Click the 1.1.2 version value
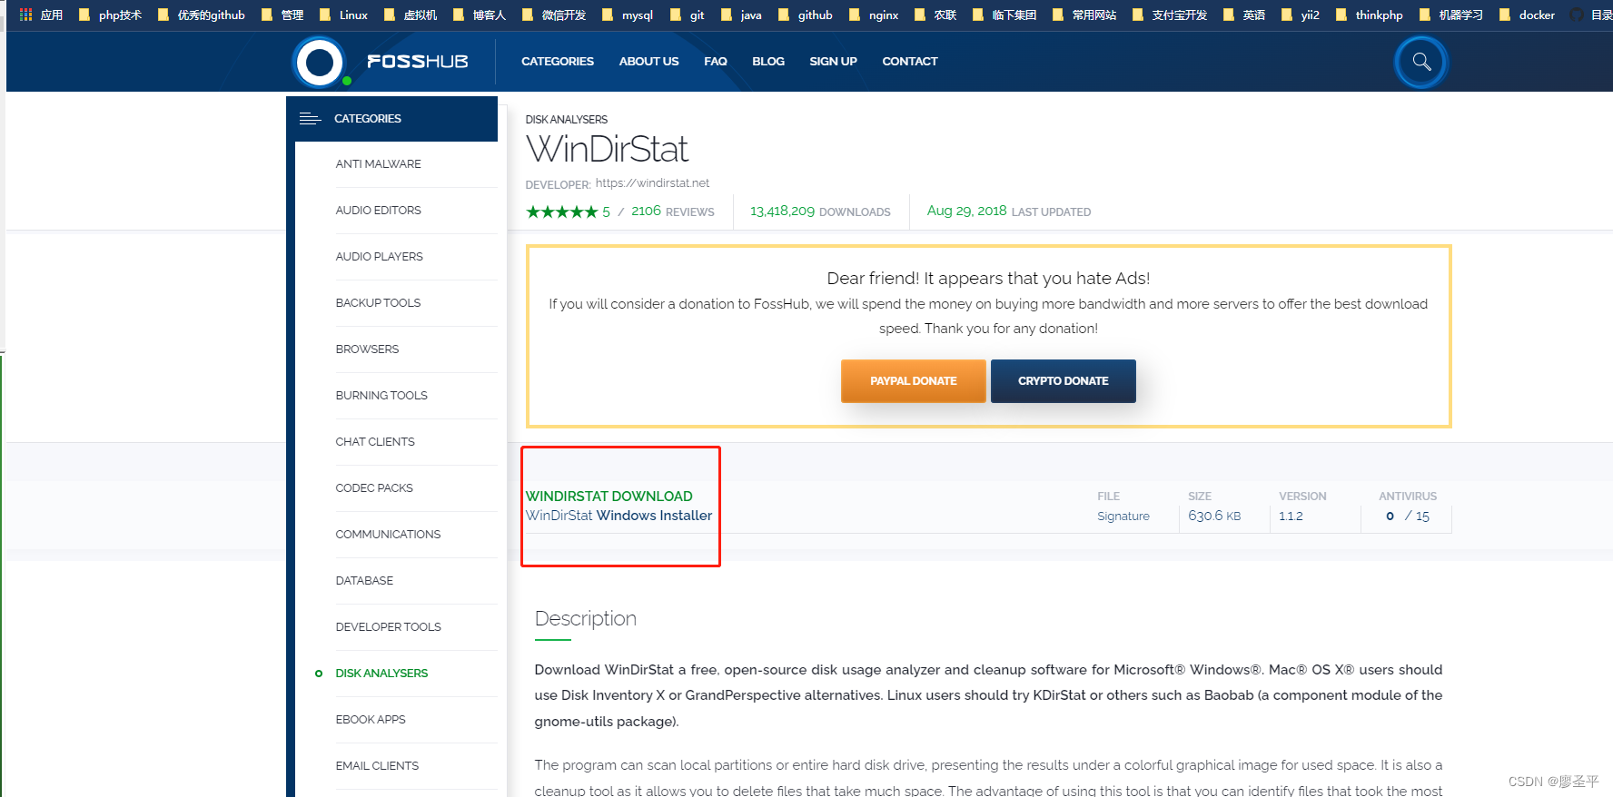1613x797 pixels. 1291,517
